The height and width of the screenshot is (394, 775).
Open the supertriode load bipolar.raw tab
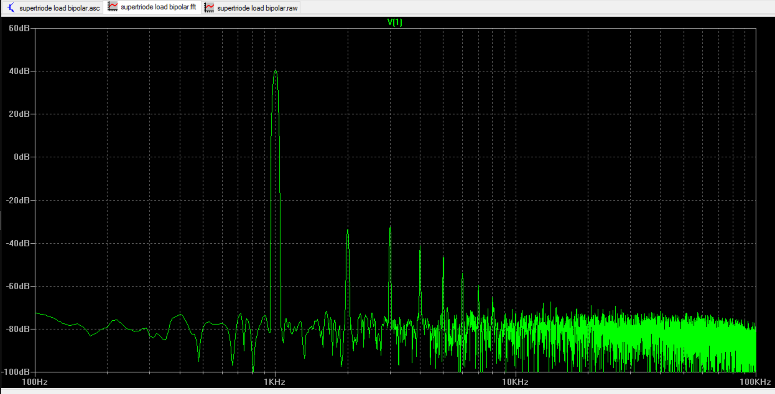pos(251,8)
